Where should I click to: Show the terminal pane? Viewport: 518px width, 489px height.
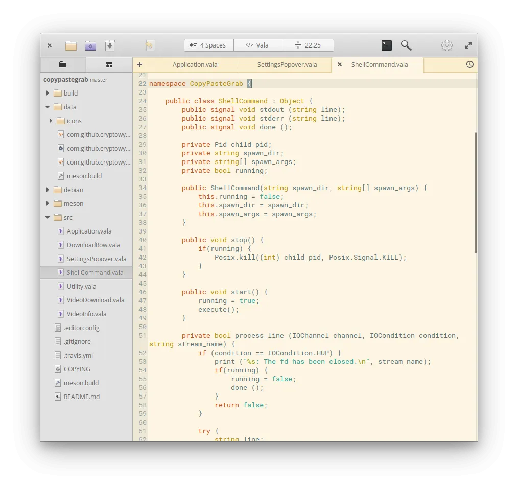click(x=387, y=45)
